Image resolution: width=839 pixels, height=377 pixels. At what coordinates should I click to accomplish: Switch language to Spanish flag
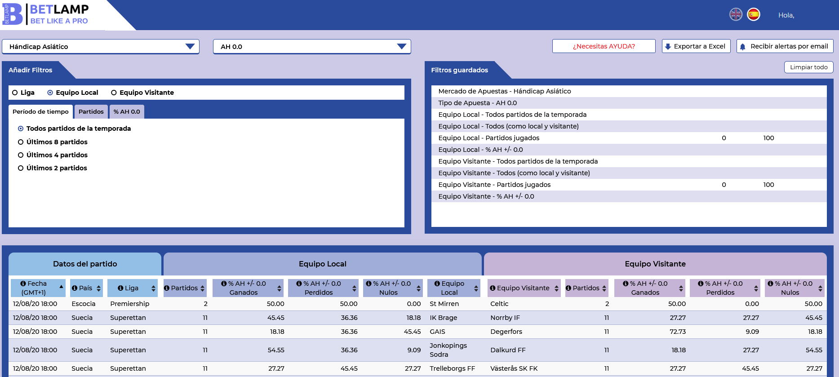(x=754, y=14)
